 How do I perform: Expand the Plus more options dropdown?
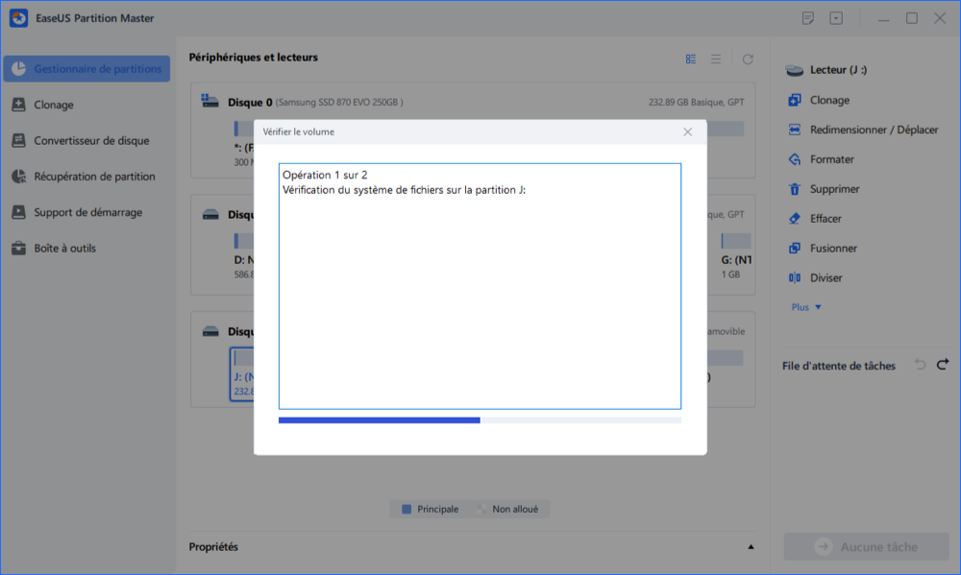point(806,307)
